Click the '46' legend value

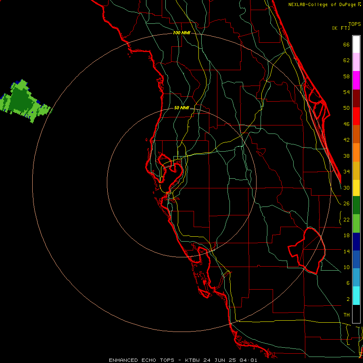[346, 124]
